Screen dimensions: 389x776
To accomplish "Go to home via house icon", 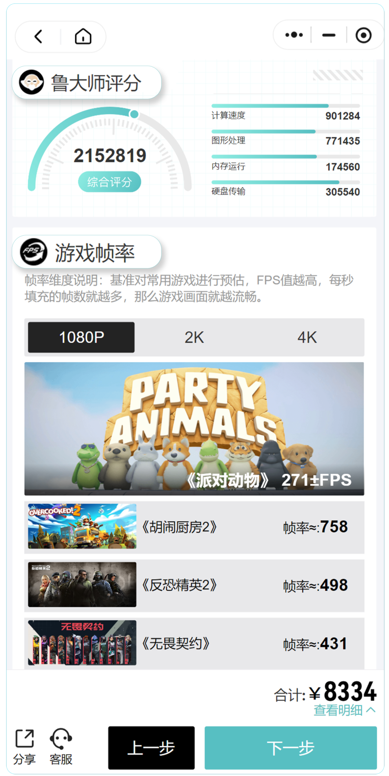I will click(83, 36).
